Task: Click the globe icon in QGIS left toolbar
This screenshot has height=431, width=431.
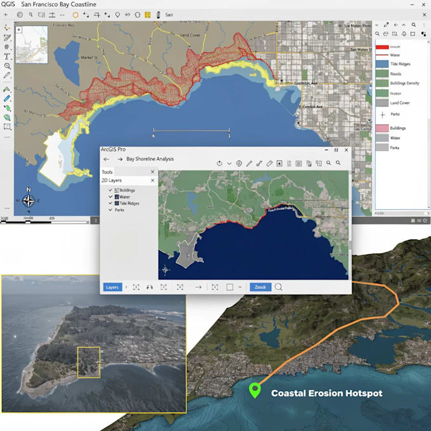Action: tap(7, 117)
